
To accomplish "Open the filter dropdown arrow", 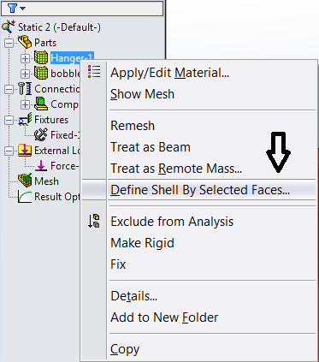I will tap(23, 9).
